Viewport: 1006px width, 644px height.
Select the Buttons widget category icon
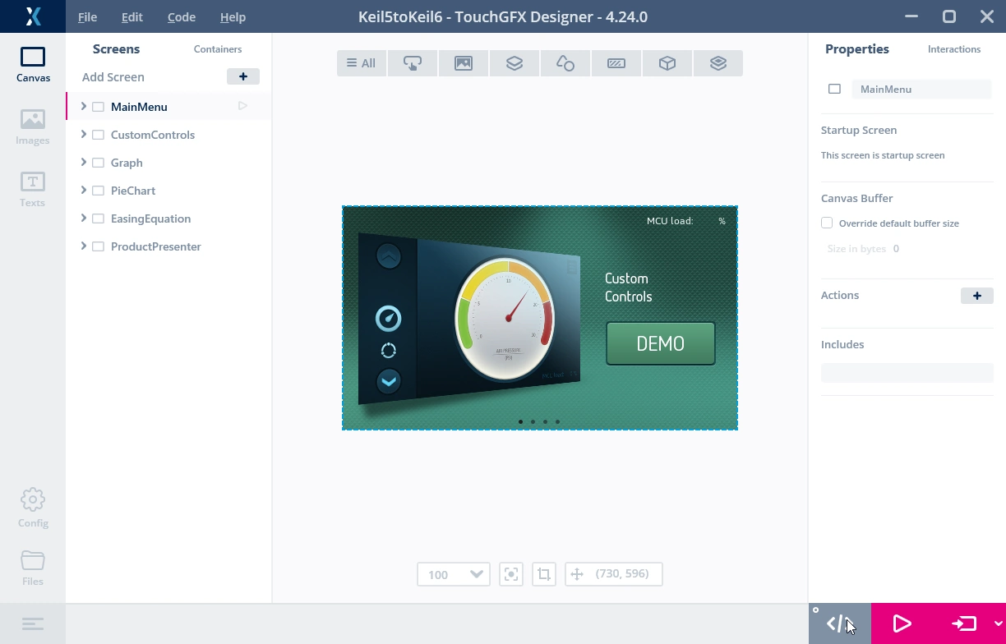[x=413, y=63]
